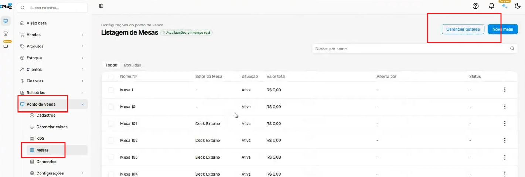Open three-dot menu for Mesa 101
Viewport: 525px width, 177px height.
click(505, 124)
